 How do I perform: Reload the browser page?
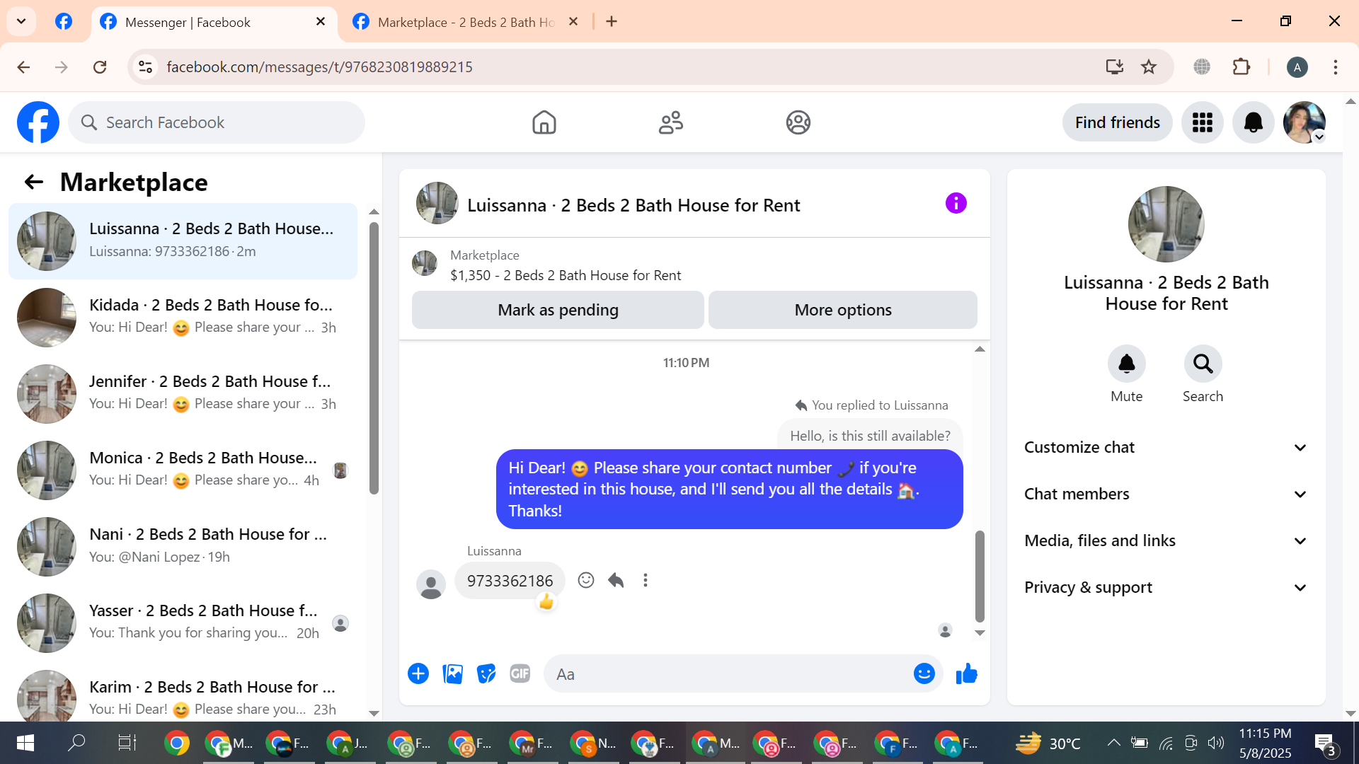coord(100,67)
